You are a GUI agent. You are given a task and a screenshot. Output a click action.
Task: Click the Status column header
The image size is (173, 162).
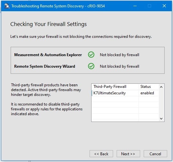(149, 87)
